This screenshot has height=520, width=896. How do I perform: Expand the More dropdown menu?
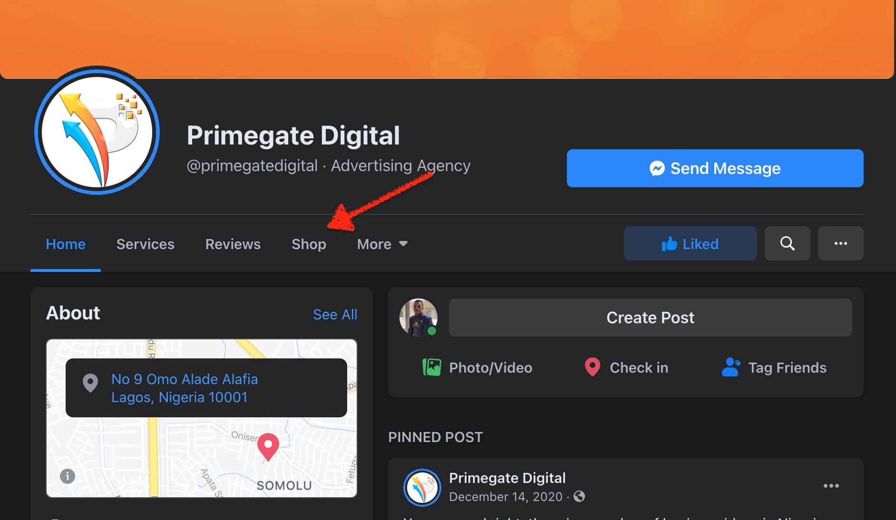coord(382,244)
